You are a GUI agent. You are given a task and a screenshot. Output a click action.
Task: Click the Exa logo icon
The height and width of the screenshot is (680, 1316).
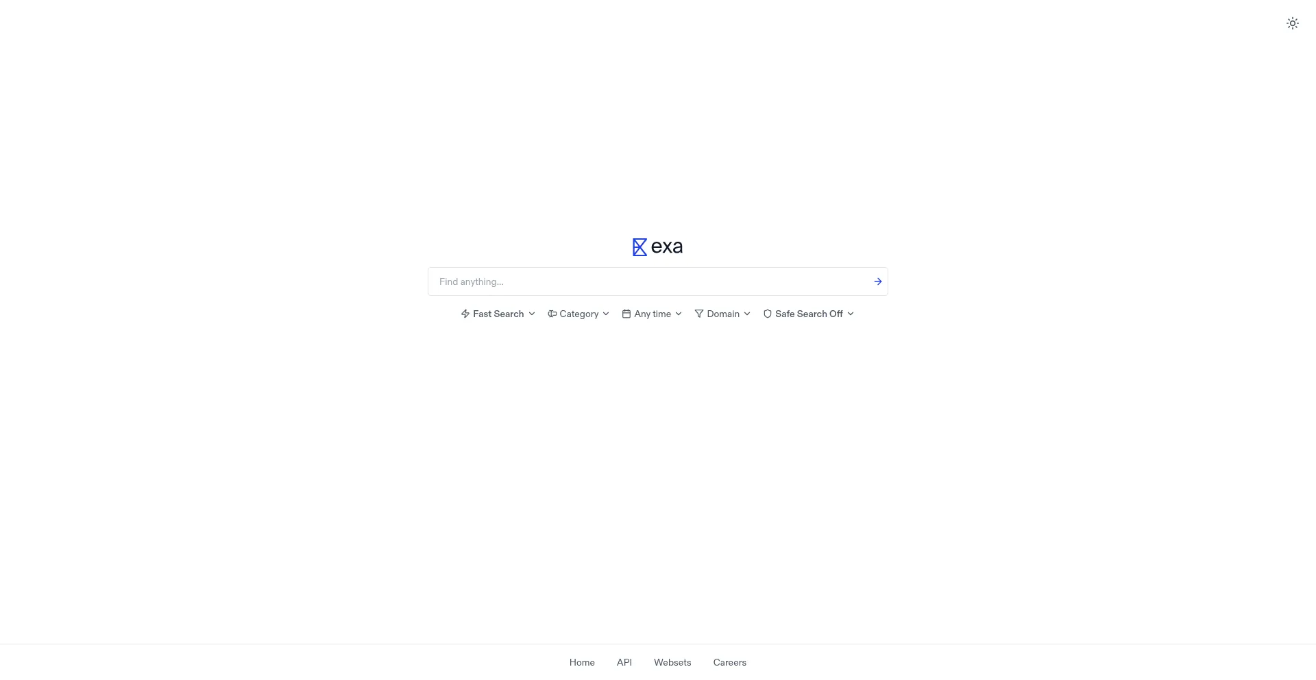tap(639, 247)
